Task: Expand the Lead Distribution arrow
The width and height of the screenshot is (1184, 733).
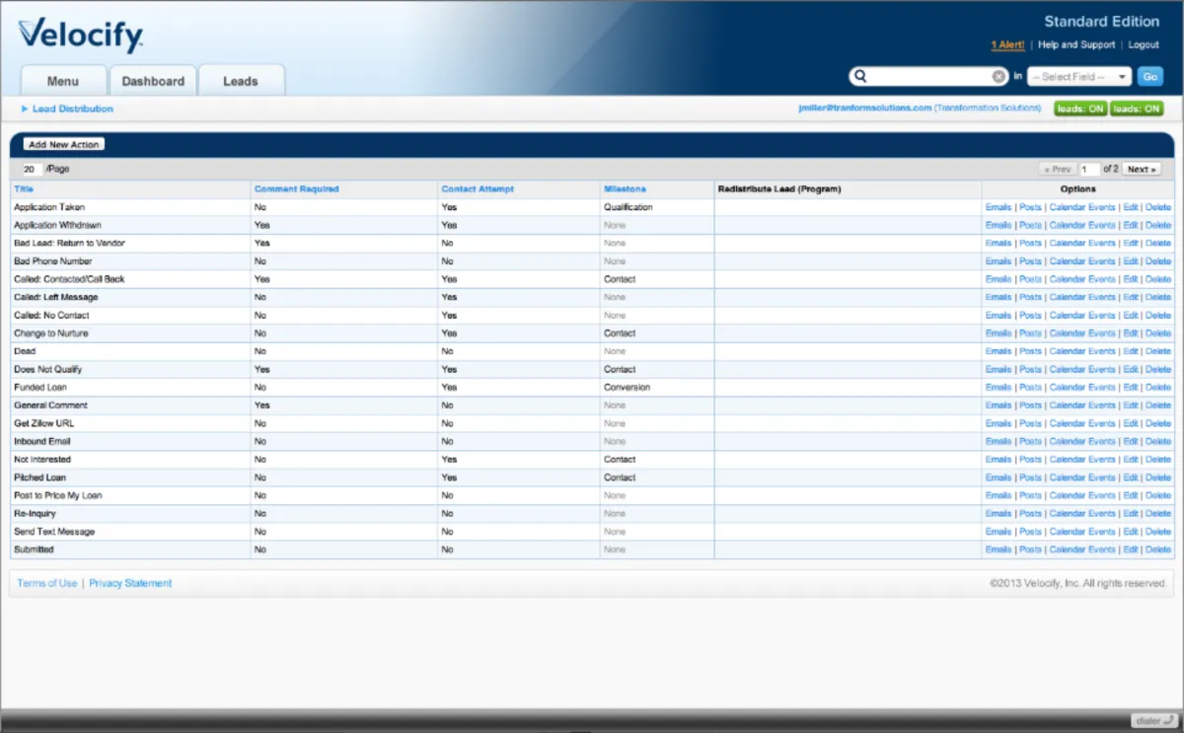Action: (25, 109)
